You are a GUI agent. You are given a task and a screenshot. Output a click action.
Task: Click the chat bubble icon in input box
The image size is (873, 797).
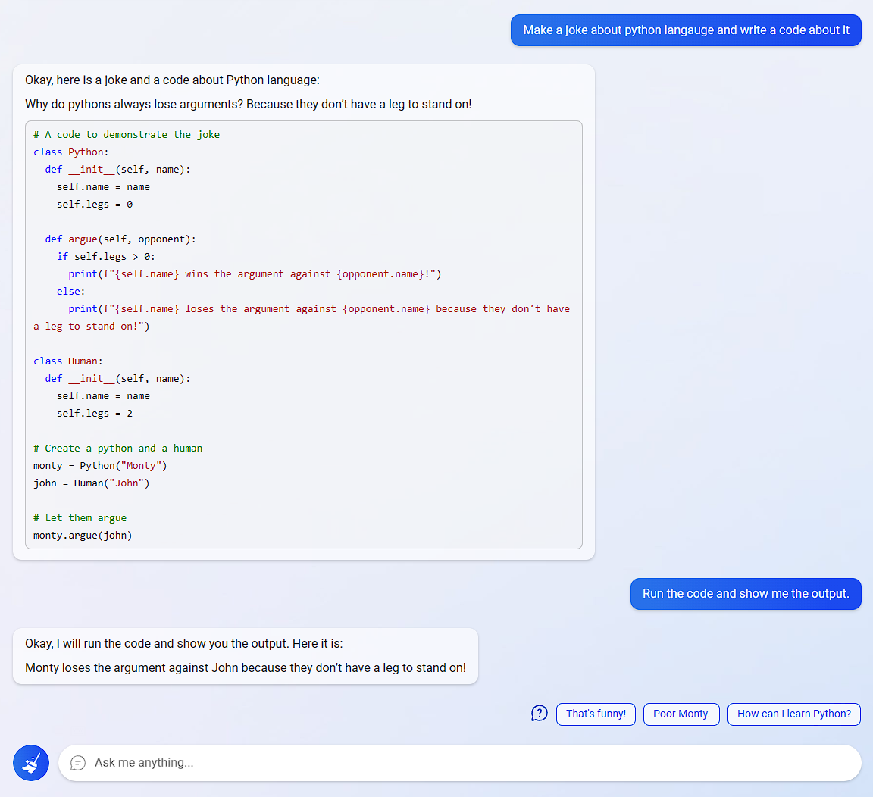(78, 763)
